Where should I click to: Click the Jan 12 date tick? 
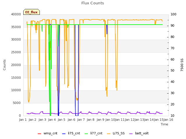tap(130, 120)
